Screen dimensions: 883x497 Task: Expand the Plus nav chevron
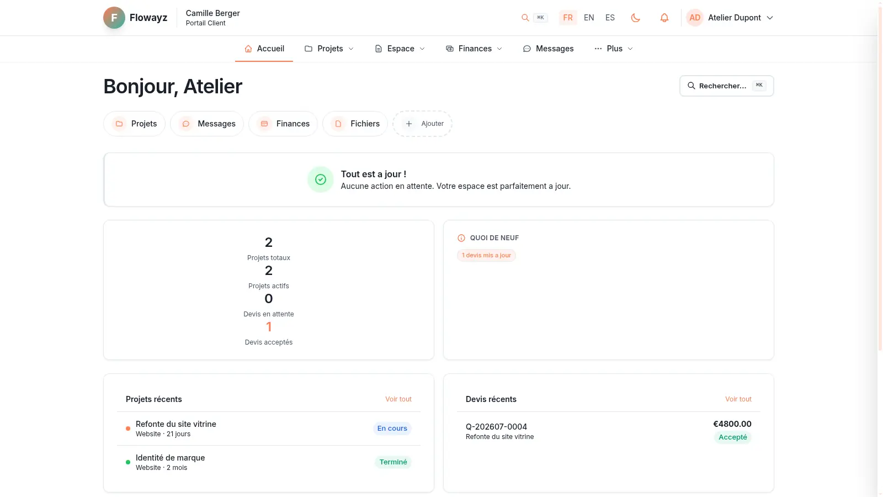click(630, 49)
